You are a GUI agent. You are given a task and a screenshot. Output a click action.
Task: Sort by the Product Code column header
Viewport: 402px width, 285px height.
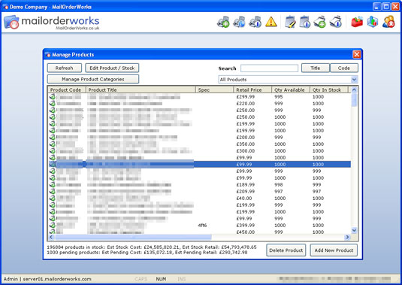click(x=67, y=89)
